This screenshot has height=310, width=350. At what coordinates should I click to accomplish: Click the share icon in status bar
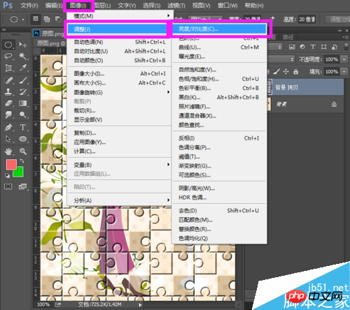tap(58, 304)
